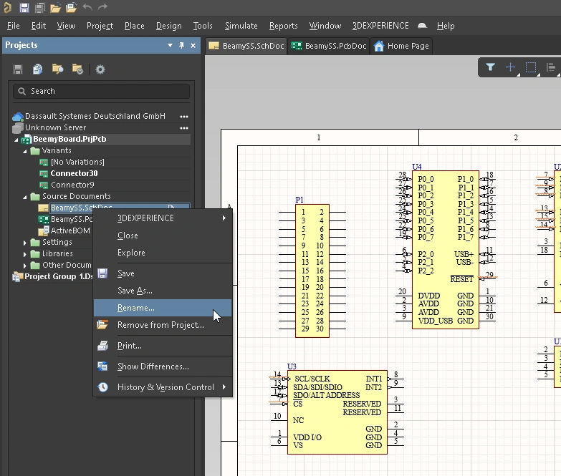Click the Projects panel save icon
This screenshot has width=561, height=476.
(18, 69)
